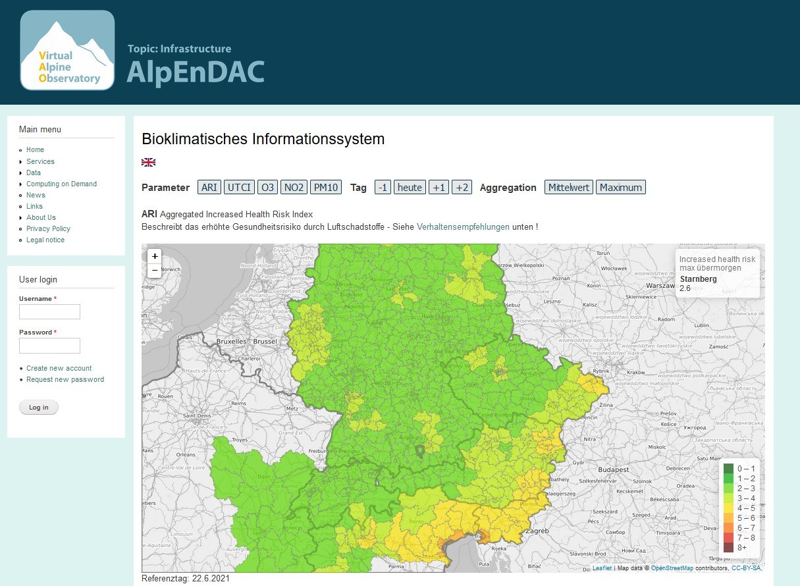Switch language via the UK flag icon

pyautogui.click(x=149, y=162)
